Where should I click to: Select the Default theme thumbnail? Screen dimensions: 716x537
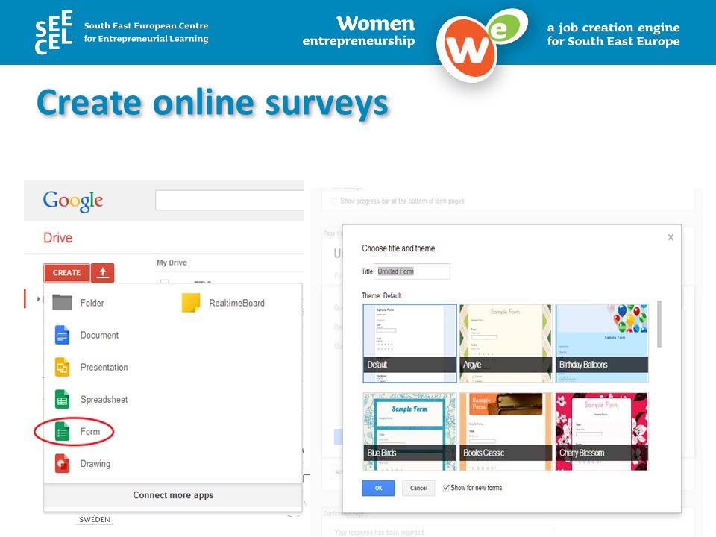pos(409,343)
